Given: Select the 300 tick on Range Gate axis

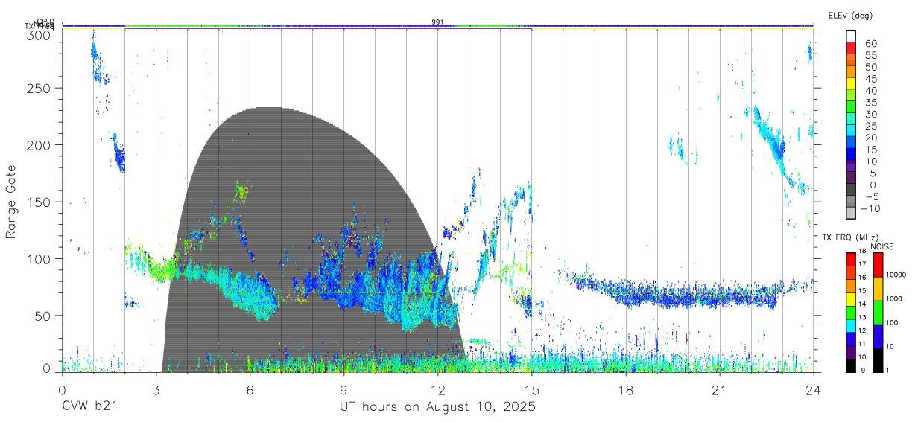Looking at the screenshot, I should 40,35.
